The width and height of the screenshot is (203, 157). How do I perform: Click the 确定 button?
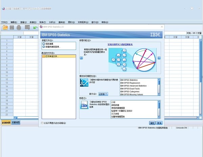pyautogui.click(x=152, y=123)
